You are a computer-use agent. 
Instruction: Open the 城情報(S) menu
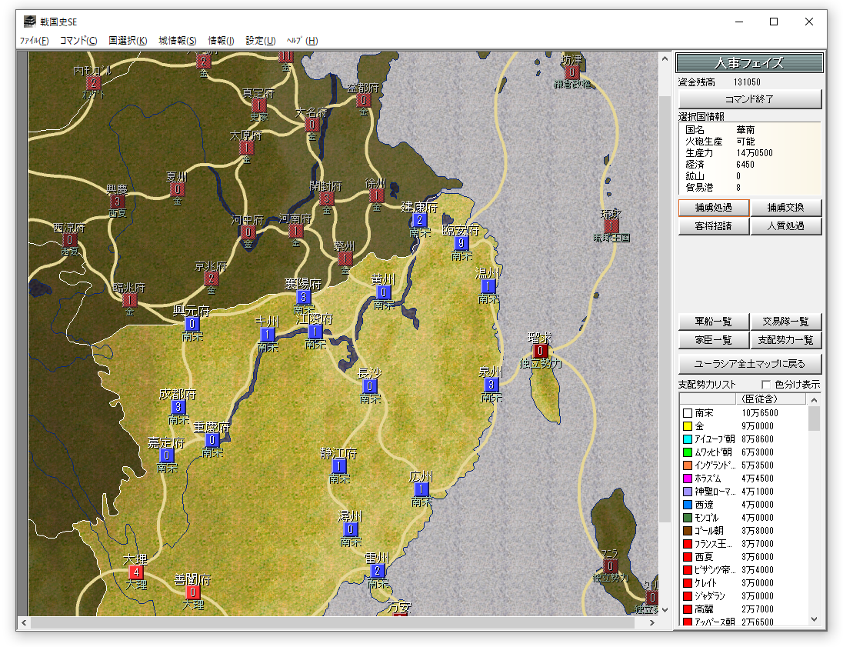[x=178, y=41]
